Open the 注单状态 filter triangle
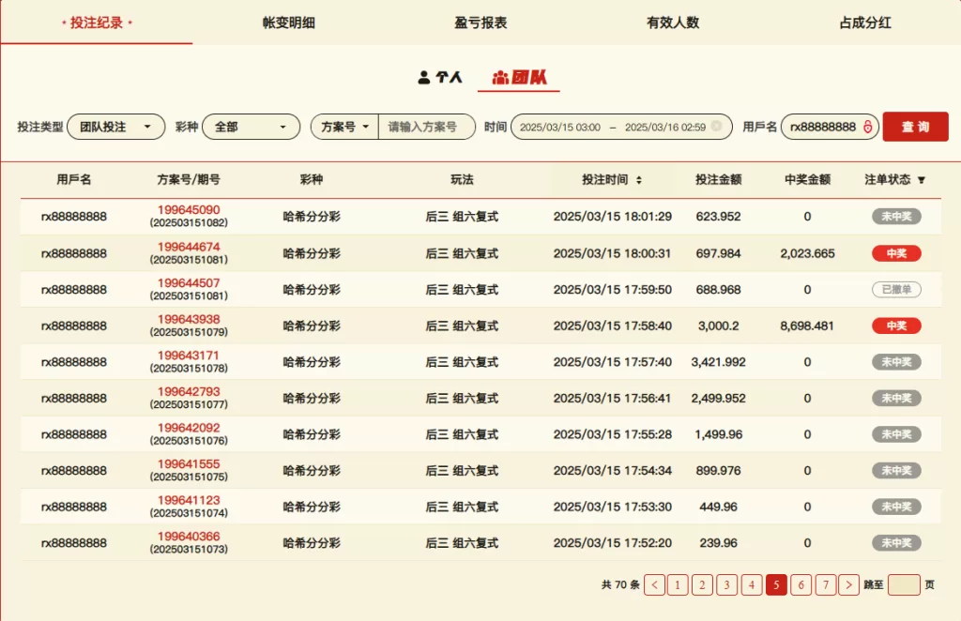Screen dimensions: 961x621 (922, 180)
